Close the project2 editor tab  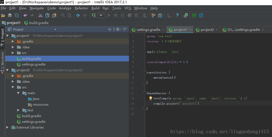click(217, 30)
